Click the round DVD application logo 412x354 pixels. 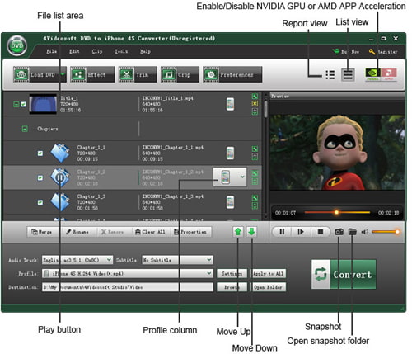click(17, 46)
